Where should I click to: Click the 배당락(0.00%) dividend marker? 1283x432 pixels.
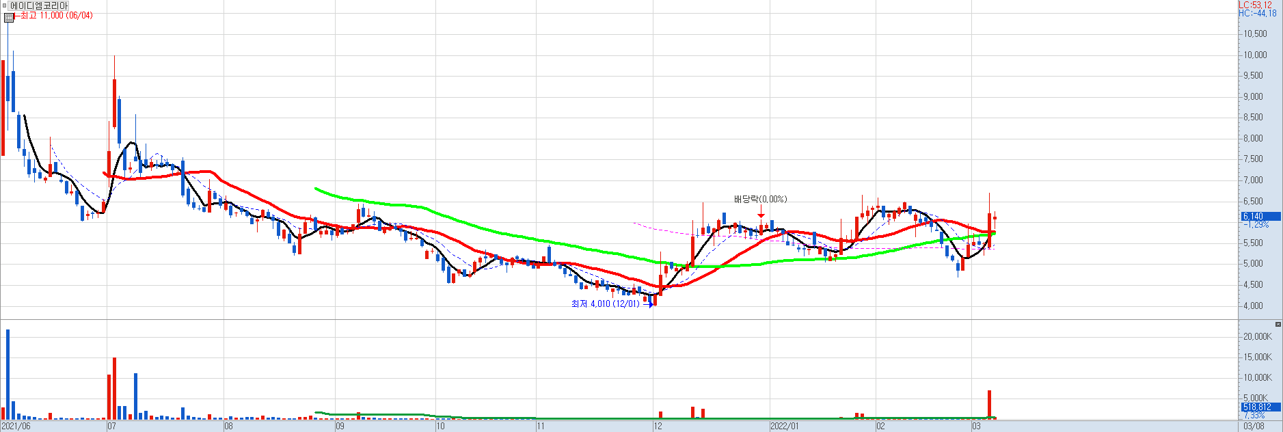pyautogui.click(x=760, y=199)
